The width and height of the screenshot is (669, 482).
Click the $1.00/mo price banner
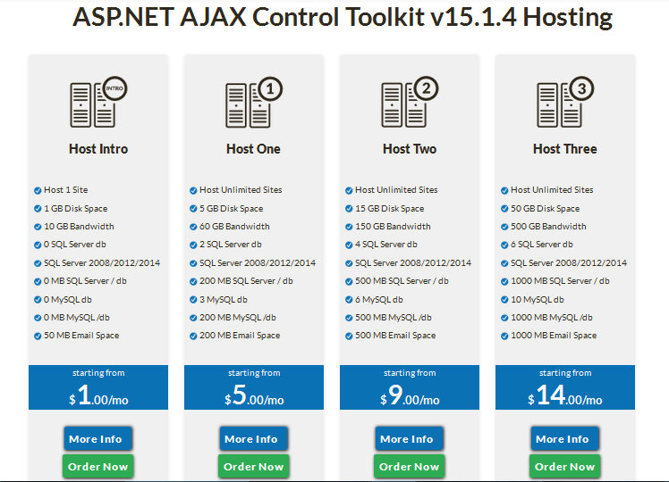click(x=98, y=387)
